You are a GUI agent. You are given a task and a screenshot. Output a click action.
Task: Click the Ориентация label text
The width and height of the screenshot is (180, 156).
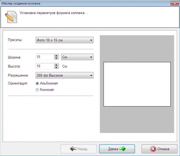pos(18,83)
